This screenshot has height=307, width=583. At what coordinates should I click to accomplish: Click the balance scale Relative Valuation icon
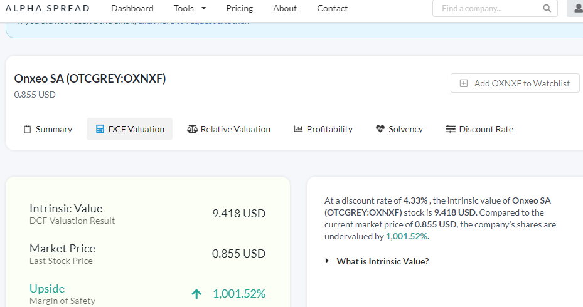click(x=192, y=129)
